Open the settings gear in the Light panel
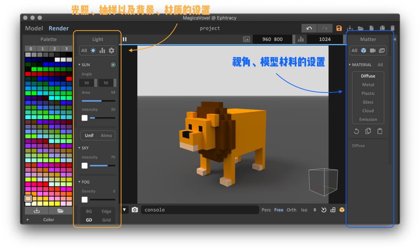The image size is (420, 251). tap(112, 50)
